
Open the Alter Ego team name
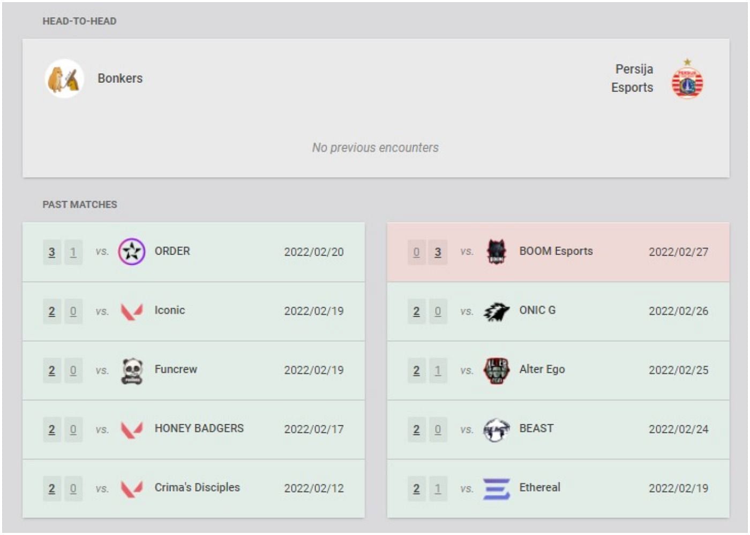pos(542,369)
